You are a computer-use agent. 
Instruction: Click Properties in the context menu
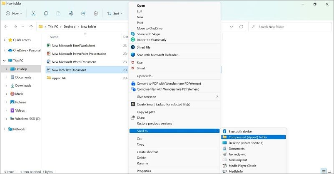(x=144, y=171)
